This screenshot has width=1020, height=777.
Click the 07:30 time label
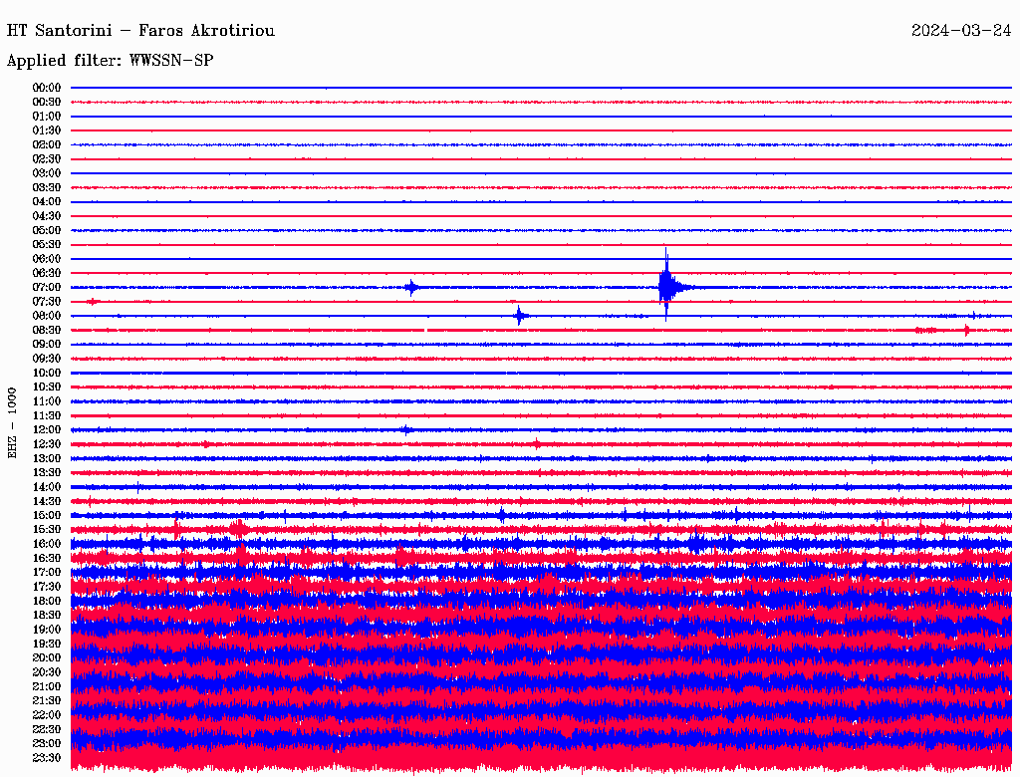(x=46, y=301)
